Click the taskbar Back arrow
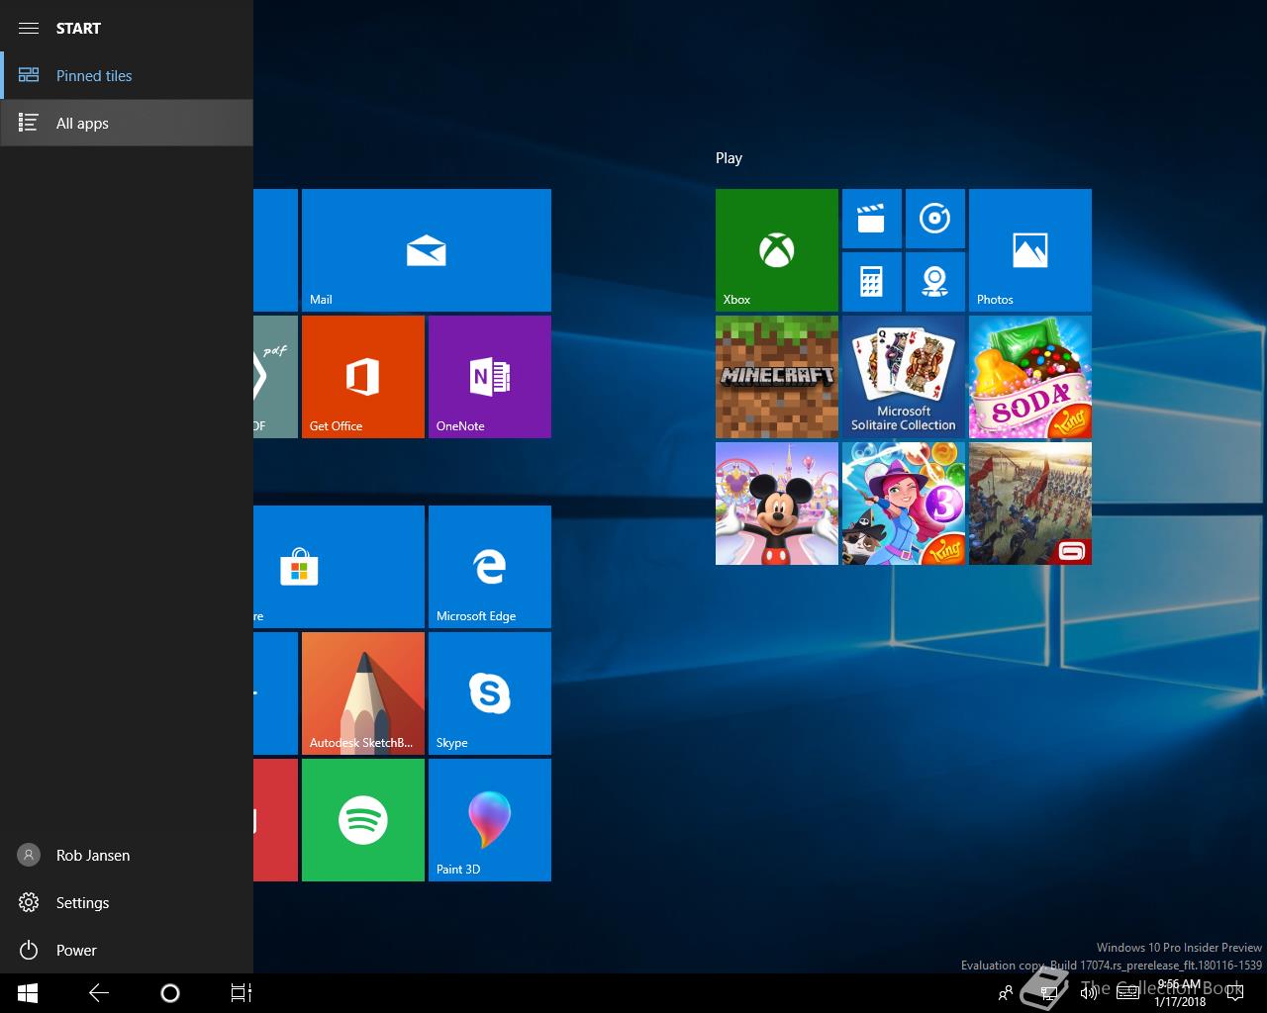The width and height of the screenshot is (1267, 1013). click(x=99, y=993)
